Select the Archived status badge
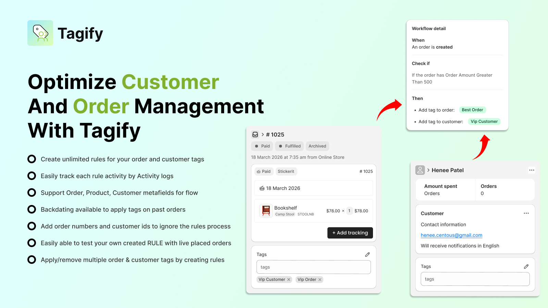The width and height of the screenshot is (548, 308). coord(317,146)
